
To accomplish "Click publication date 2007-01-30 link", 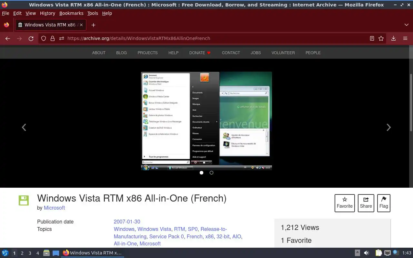I will (x=127, y=222).
